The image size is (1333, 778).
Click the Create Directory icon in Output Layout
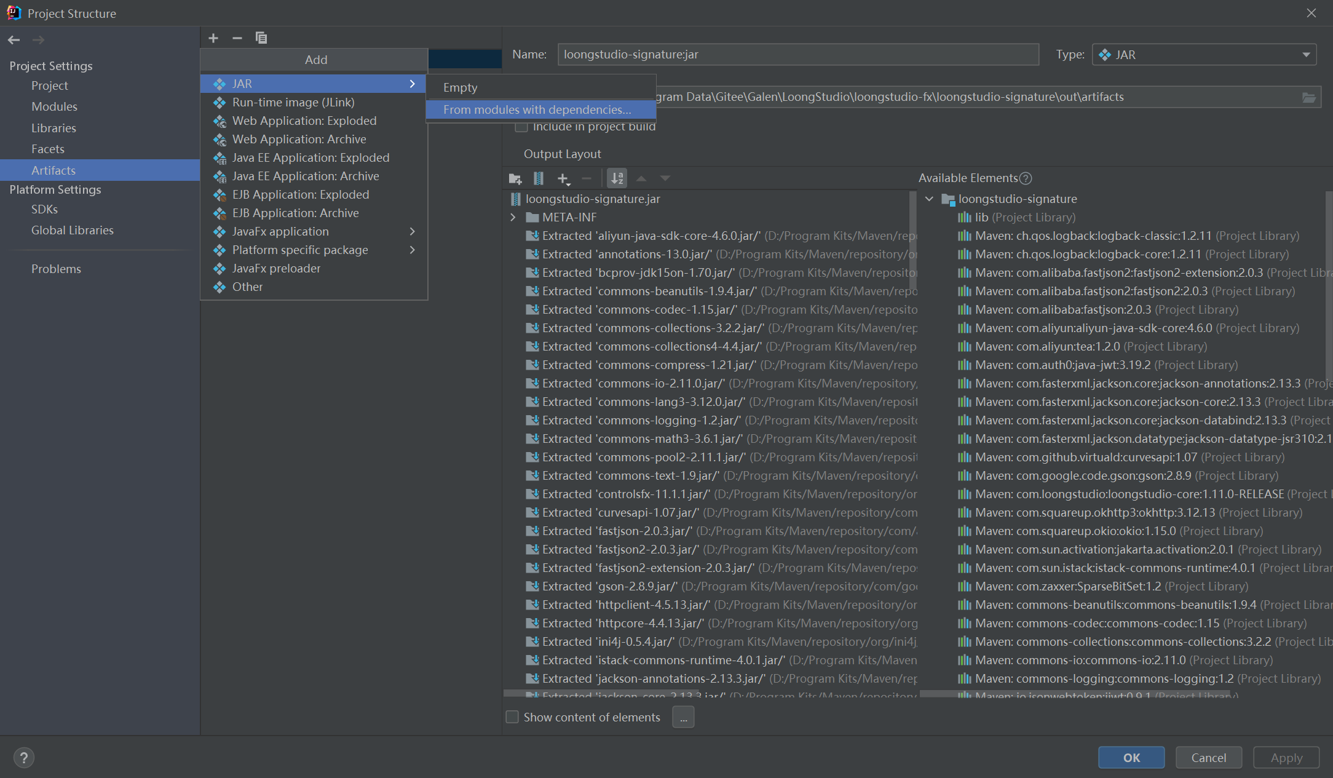tap(515, 178)
